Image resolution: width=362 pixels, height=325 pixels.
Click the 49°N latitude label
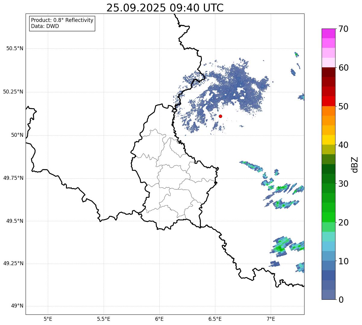click(17, 306)
